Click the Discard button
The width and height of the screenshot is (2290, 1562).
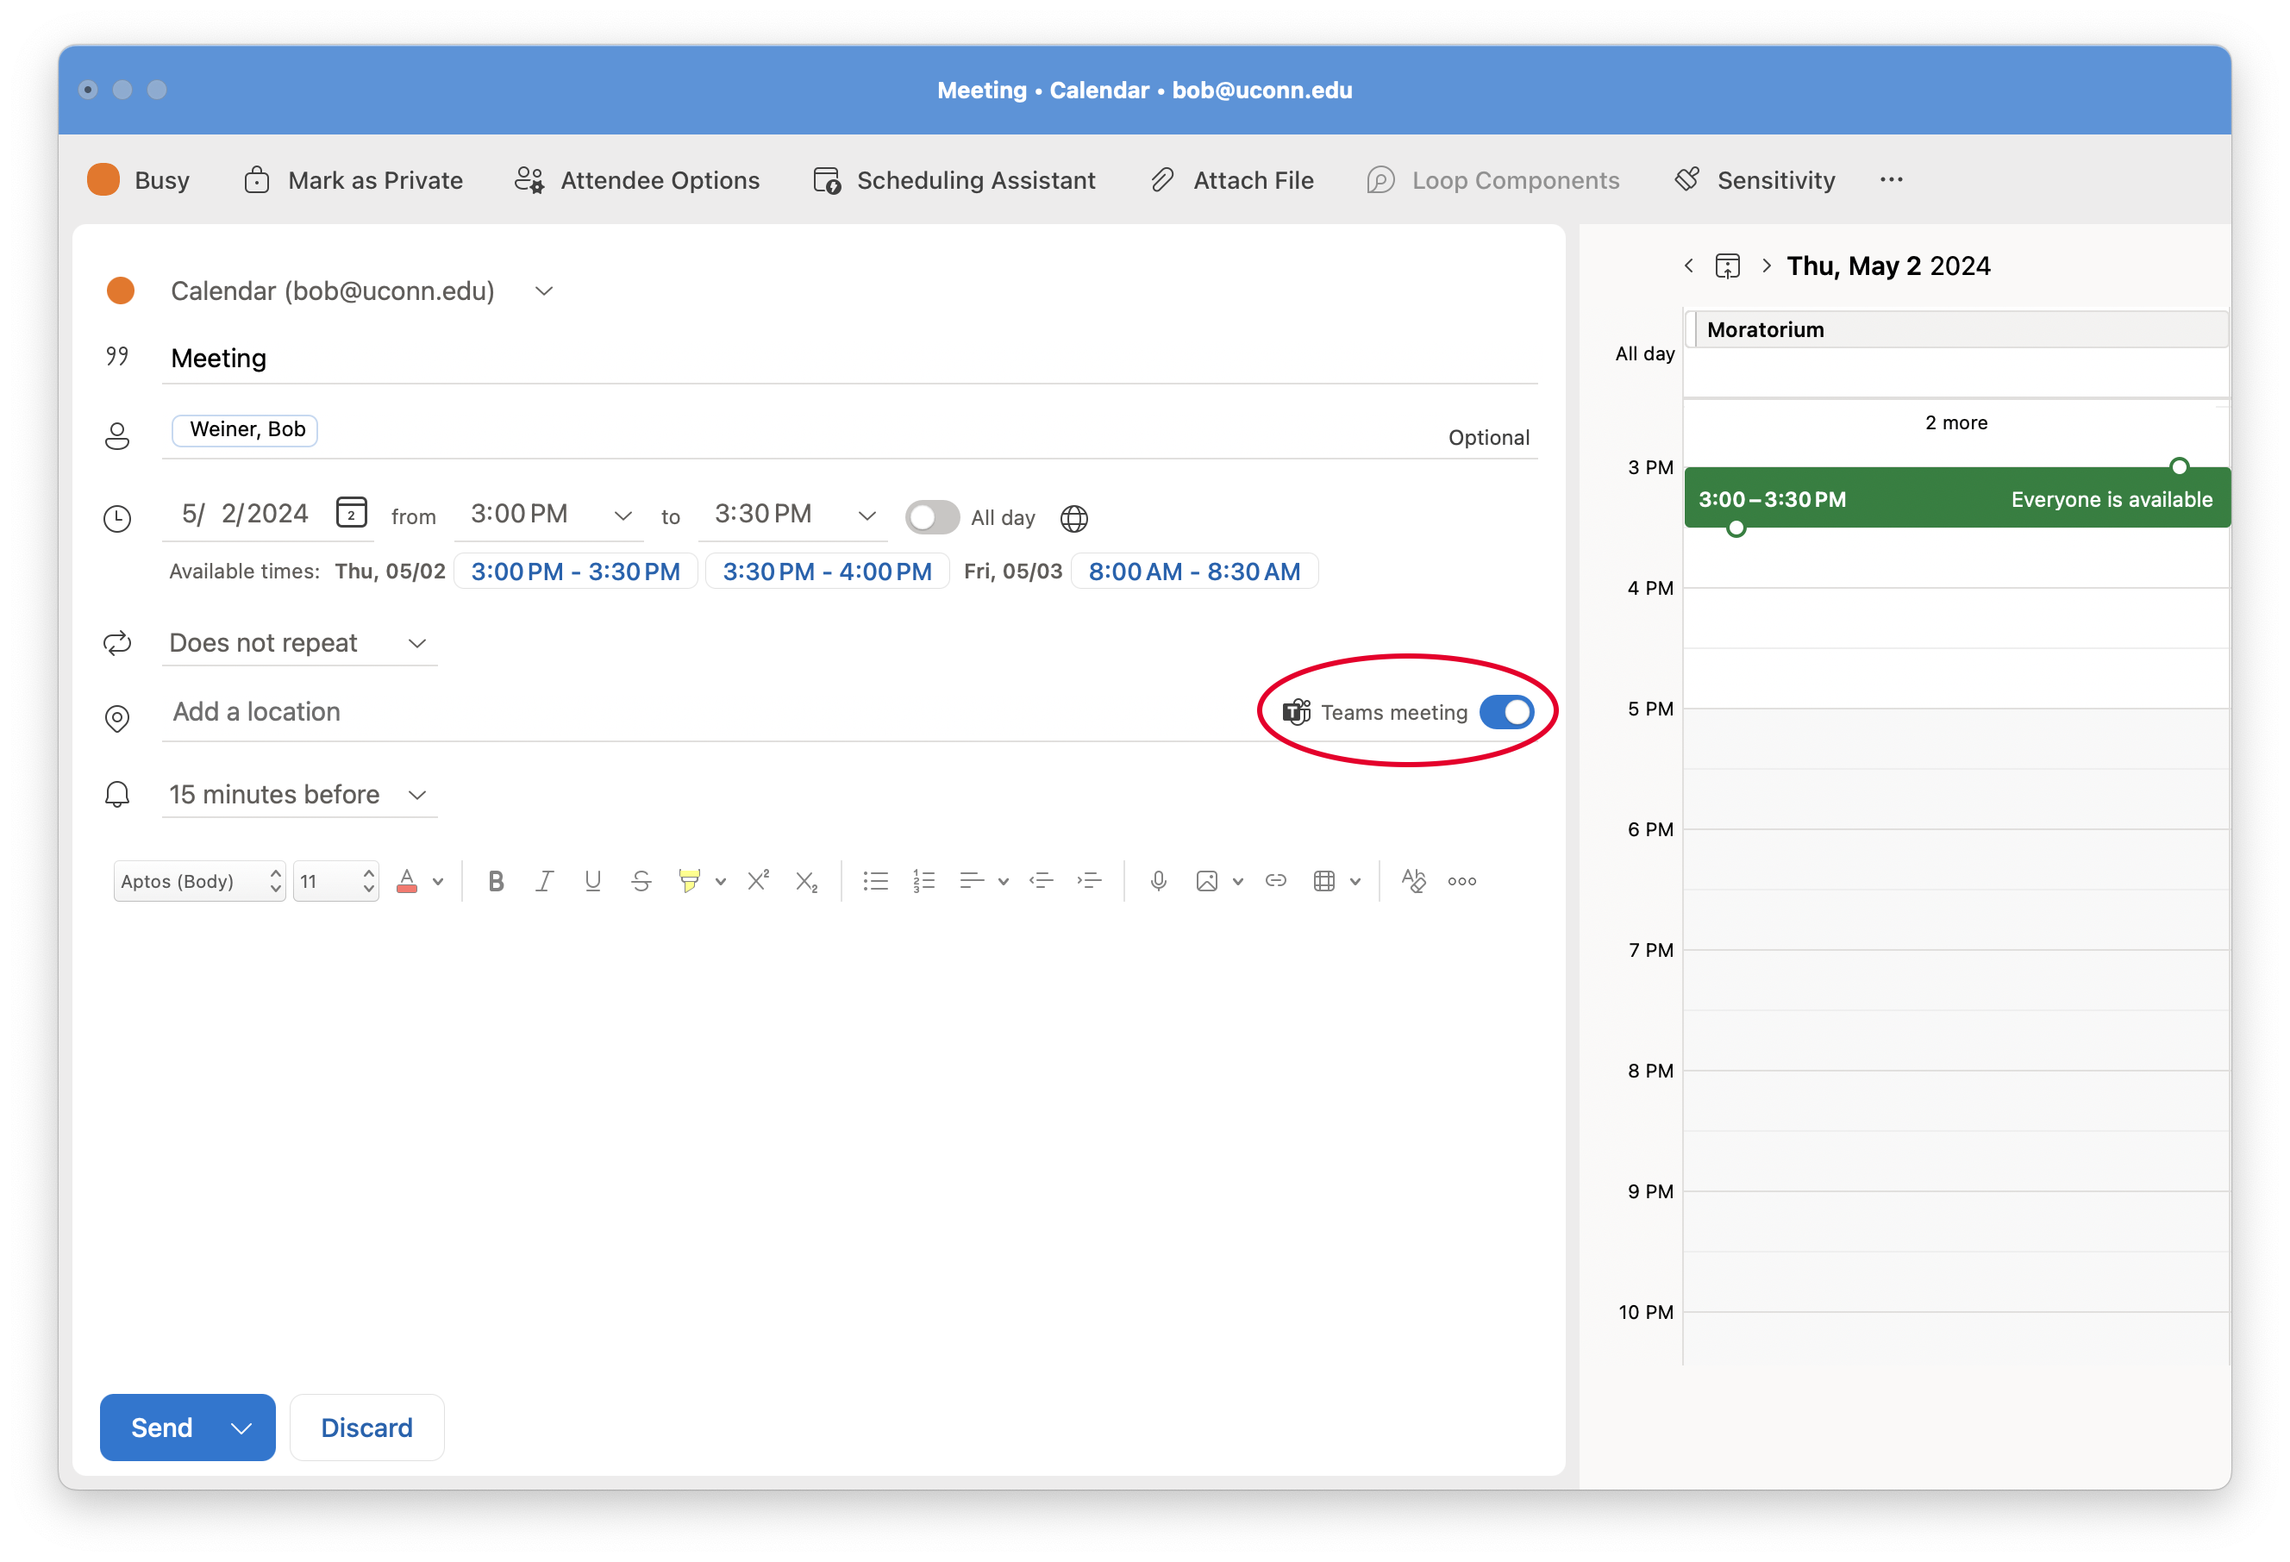click(367, 1427)
